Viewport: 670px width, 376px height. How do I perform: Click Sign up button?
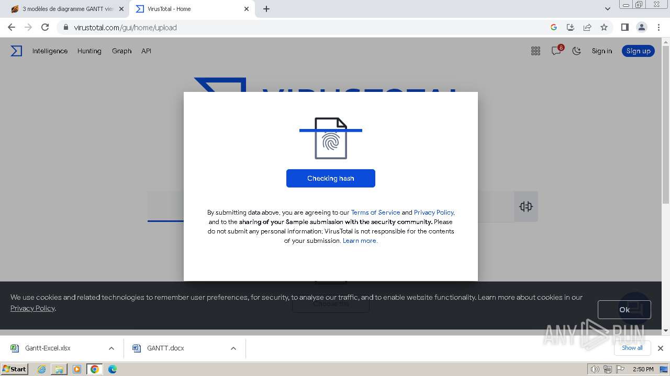tap(638, 51)
